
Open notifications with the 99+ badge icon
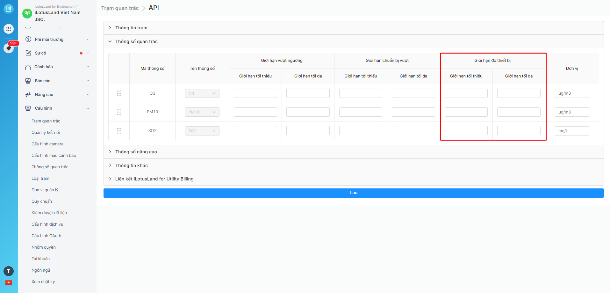[9, 48]
